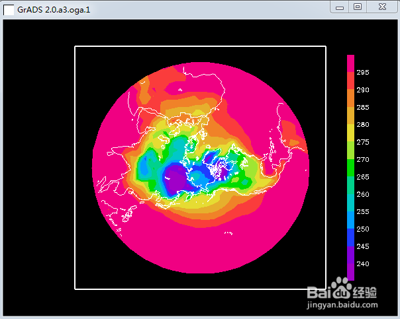This screenshot has width=400, height=319.
Task: Click the 250 colorbar label
Action: [x=363, y=229]
